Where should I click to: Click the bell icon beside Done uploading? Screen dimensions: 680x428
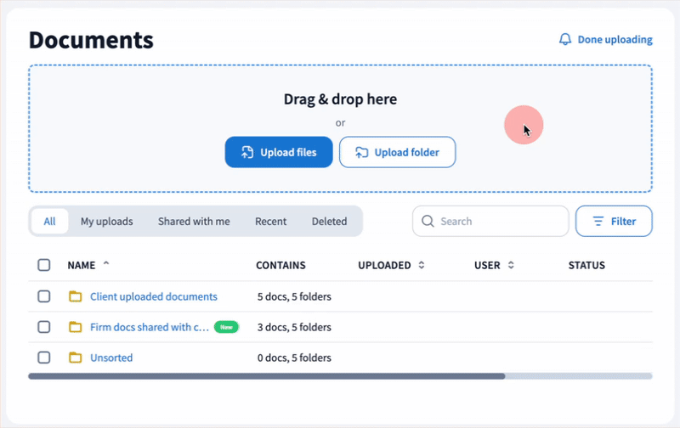(565, 40)
